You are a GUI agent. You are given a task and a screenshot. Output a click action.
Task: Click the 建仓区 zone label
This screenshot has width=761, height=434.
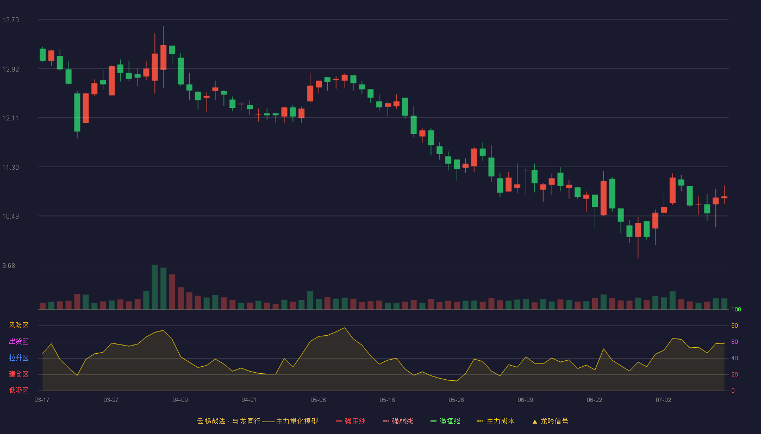[18, 374]
